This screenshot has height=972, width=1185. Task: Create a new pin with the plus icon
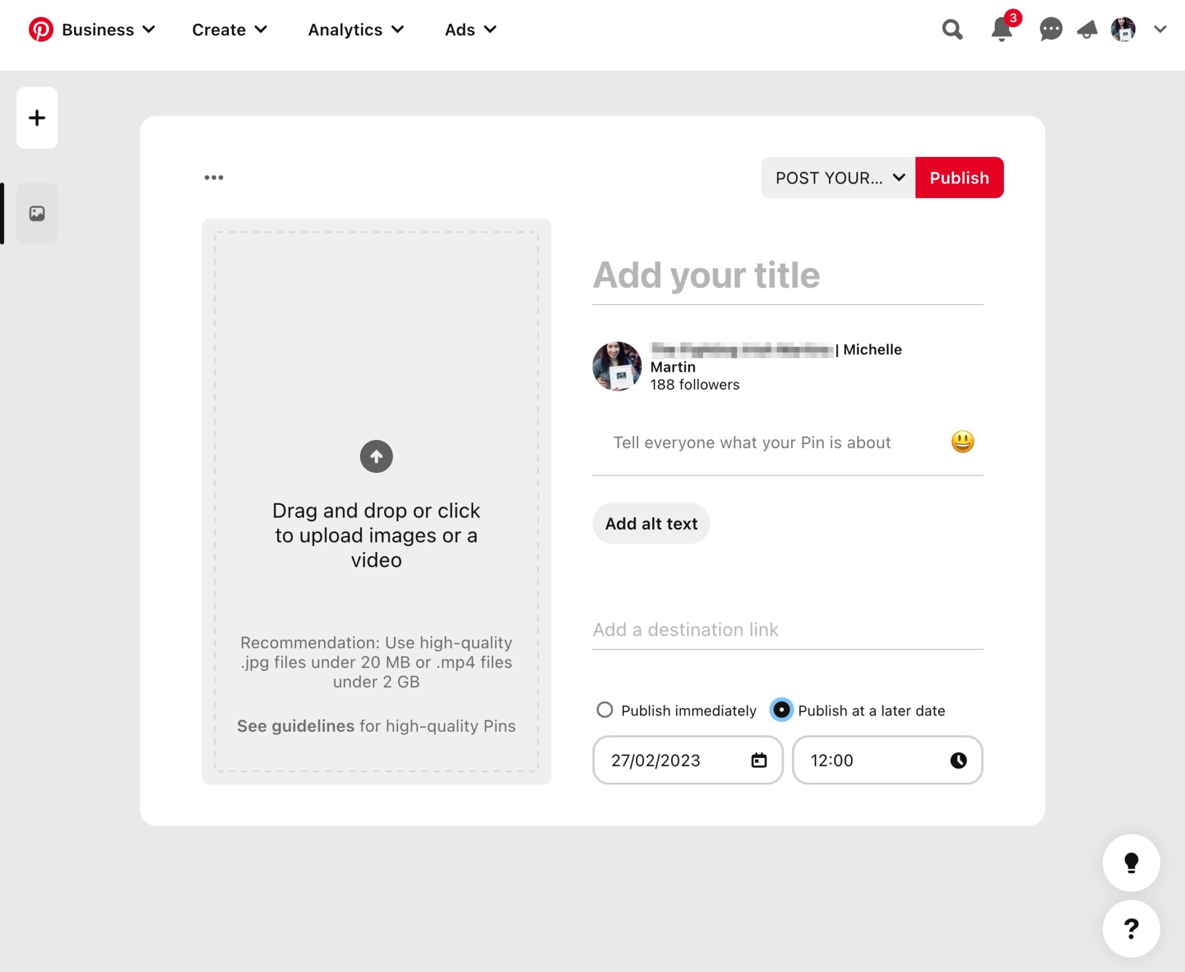point(37,118)
